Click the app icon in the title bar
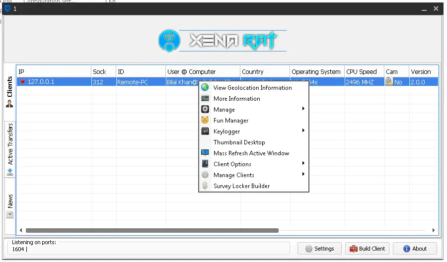The height and width of the screenshot is (262, 447). click(7, 8)
